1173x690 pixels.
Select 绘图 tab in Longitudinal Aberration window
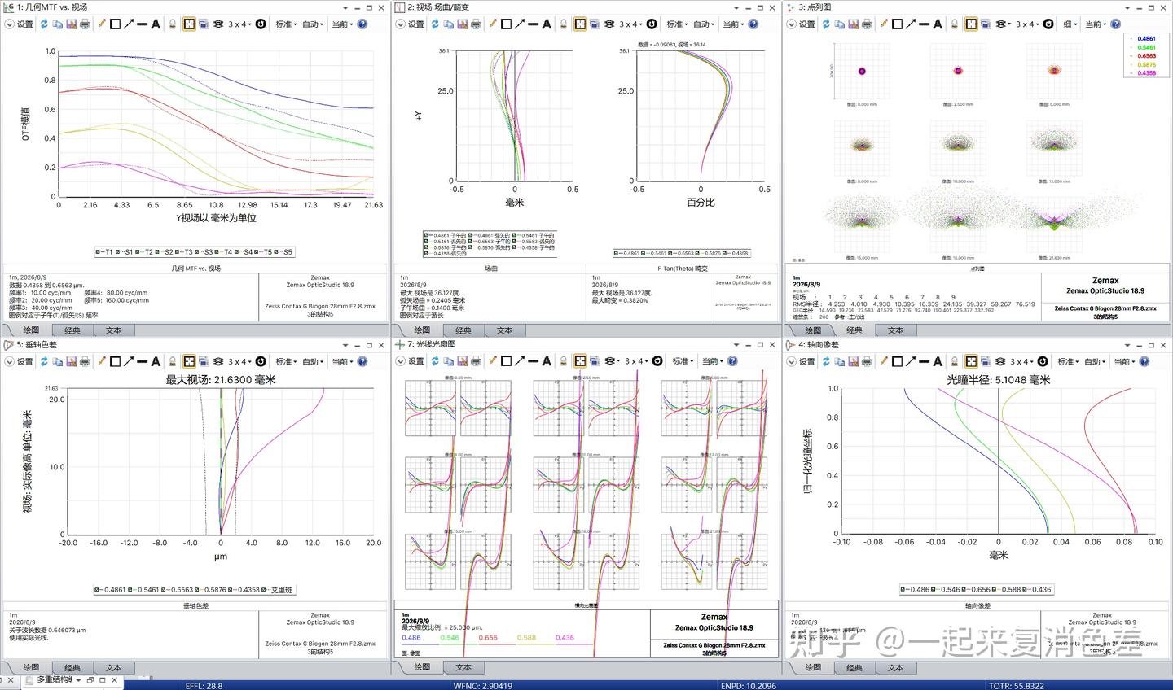813,667
